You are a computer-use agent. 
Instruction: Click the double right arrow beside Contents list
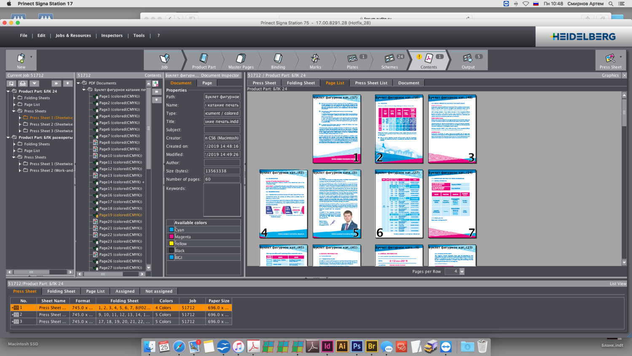[x=156, y=92]
